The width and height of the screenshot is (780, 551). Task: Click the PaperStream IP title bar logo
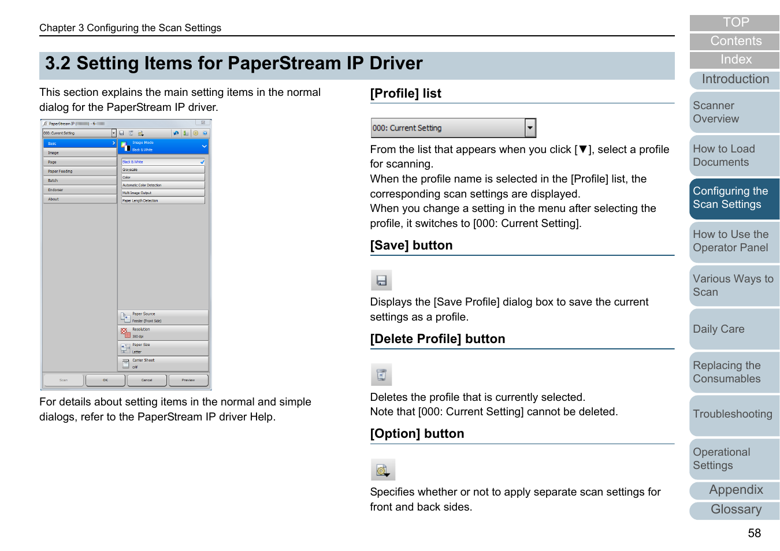45,124
